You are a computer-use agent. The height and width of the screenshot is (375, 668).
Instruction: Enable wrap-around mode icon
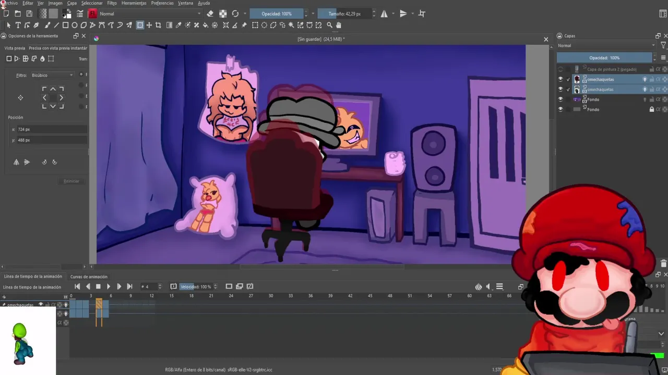(x=422, y=14)
